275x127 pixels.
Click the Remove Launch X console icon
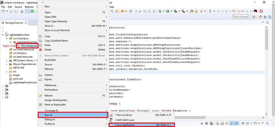(x=207, y=123)
